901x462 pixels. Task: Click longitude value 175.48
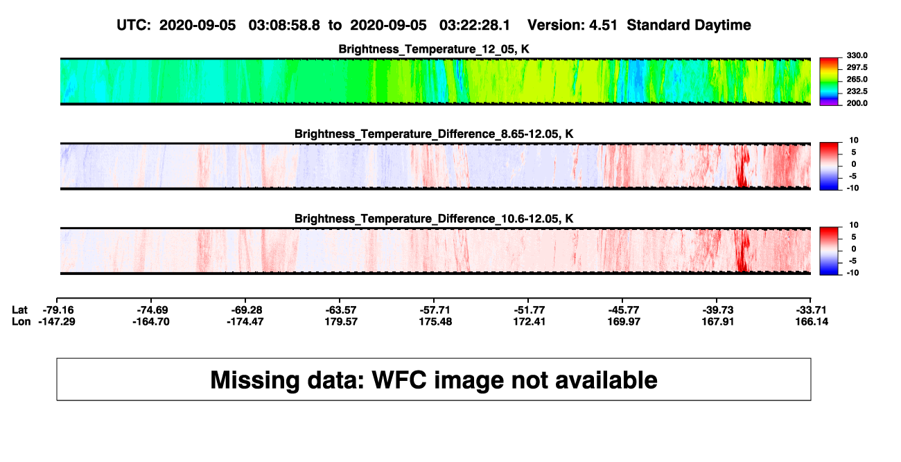coord(435,321)
